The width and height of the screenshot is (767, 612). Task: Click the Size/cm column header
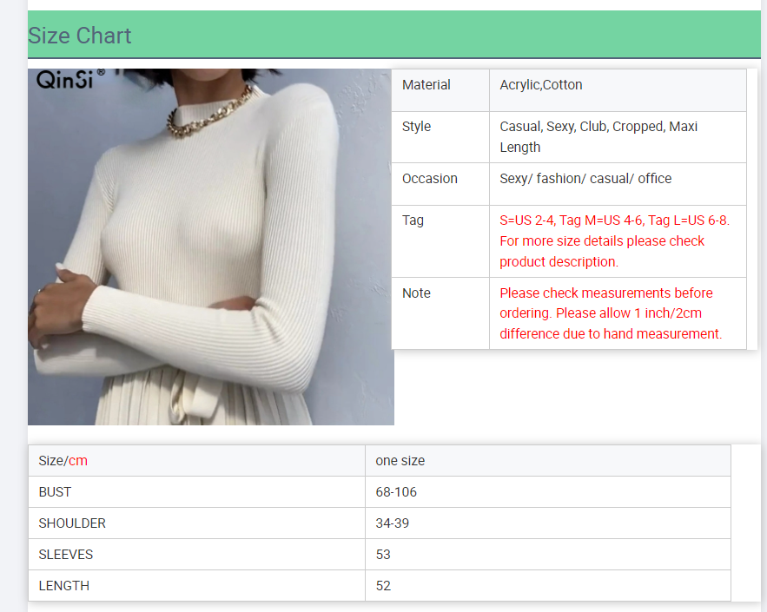coord(63,461)
